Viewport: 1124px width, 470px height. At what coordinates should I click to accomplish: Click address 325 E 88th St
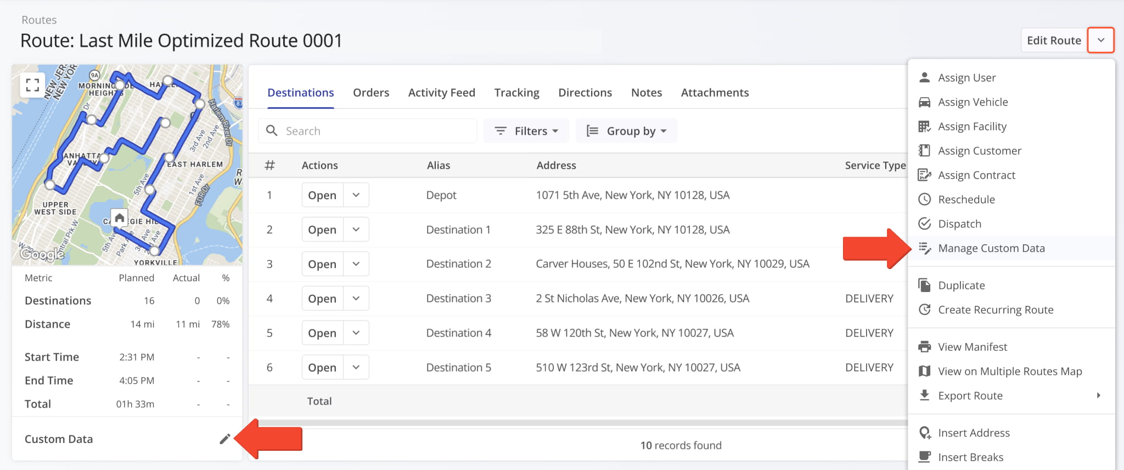point(633,230)
